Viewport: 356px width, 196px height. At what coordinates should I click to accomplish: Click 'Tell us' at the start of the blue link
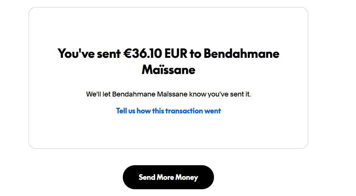point(125,111)
